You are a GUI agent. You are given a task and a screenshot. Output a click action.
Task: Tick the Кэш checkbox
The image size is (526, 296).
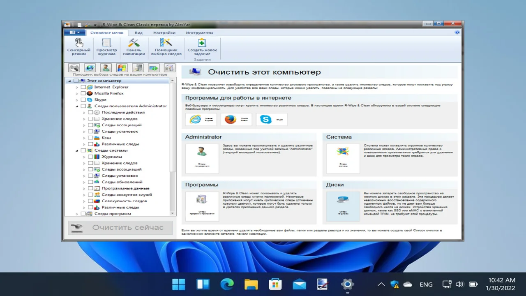pos(90,138)
